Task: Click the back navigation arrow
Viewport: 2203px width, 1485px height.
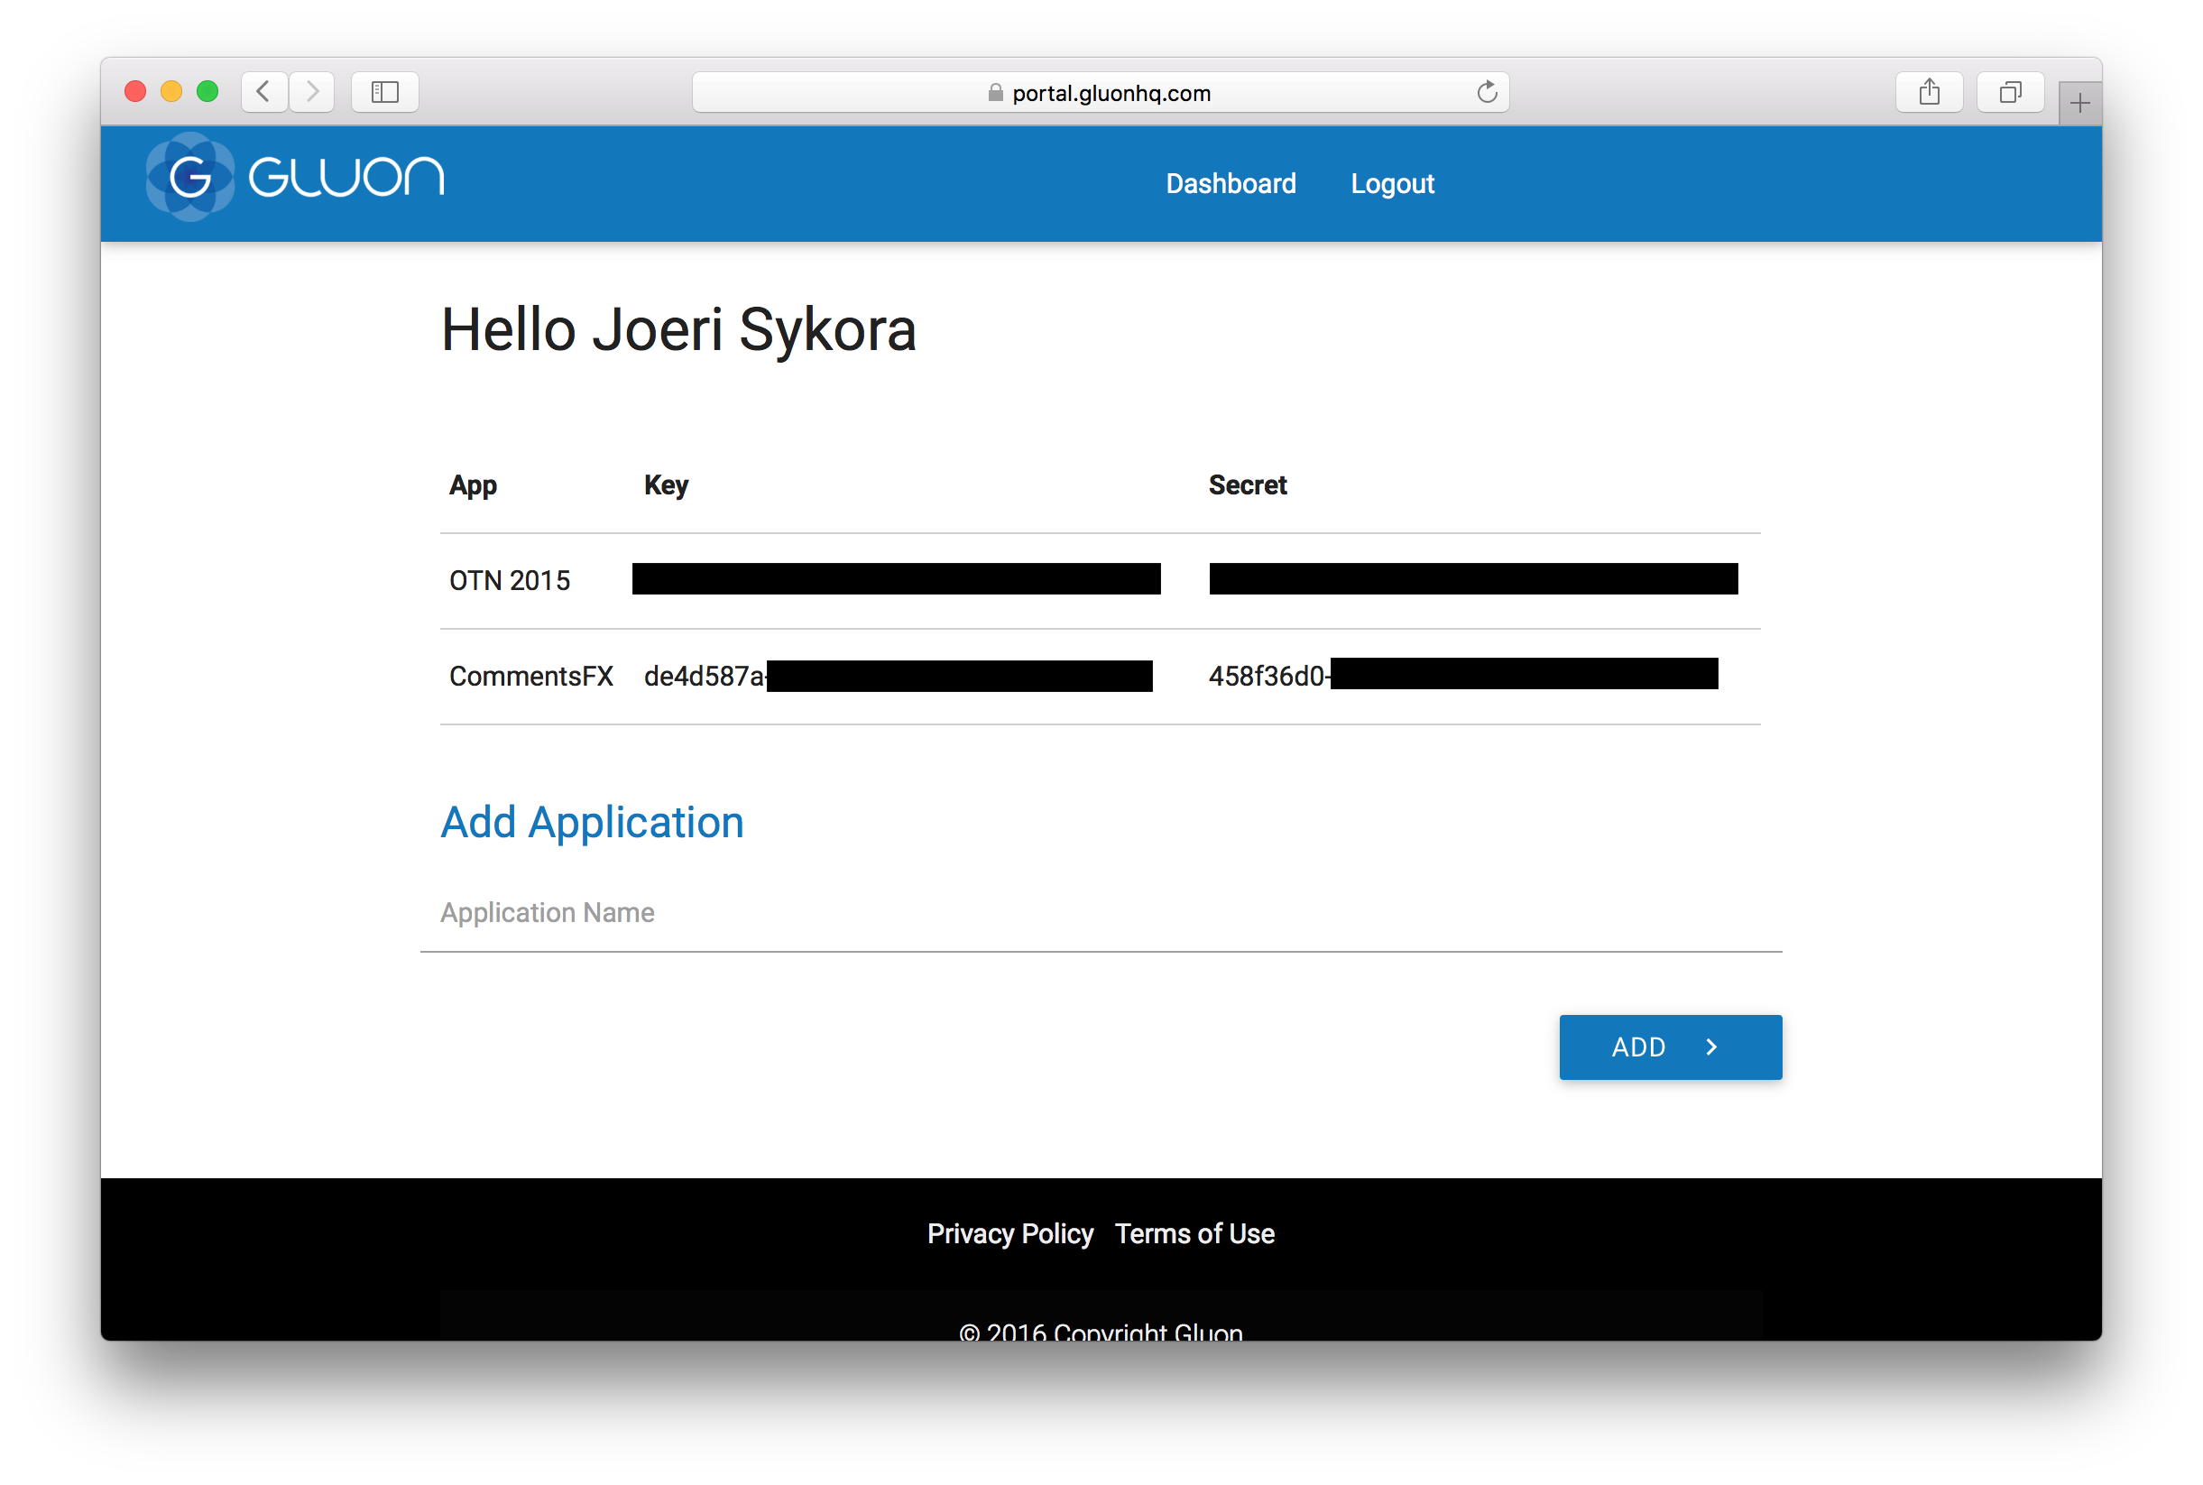Action: [x=264, y=91]
